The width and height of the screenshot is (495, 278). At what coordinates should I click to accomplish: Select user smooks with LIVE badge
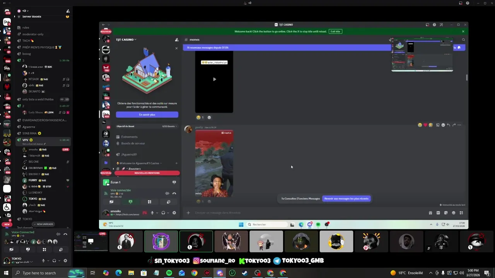point(46,149)
